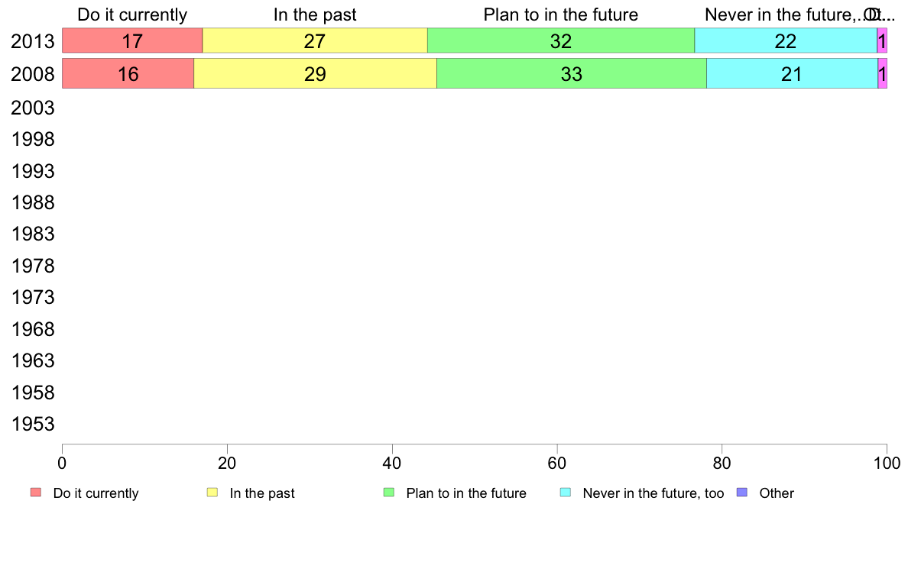908x562 pixels.
Task: Click the magenta Other segment in the 2013 bar
Action: click(x=882, y=40)
